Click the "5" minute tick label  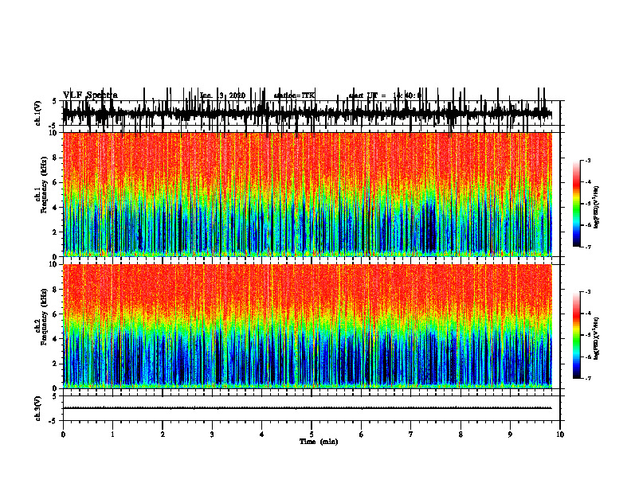[312, 434]
